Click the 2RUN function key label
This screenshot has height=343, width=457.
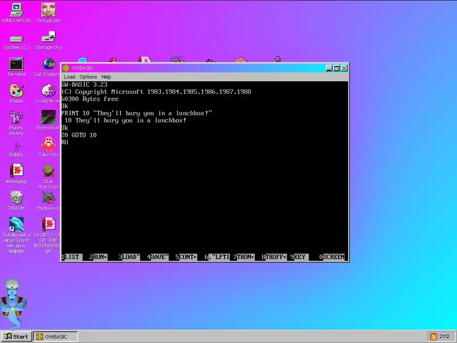pyautogui.click(x=99, y=257)
